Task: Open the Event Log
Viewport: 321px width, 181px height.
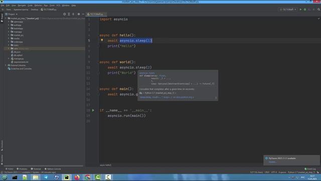Action: click(310, 169)
